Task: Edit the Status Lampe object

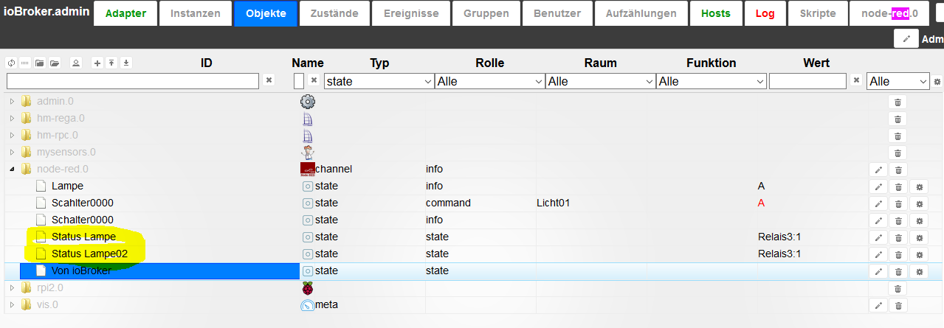Action: click(x=878, y=237)
